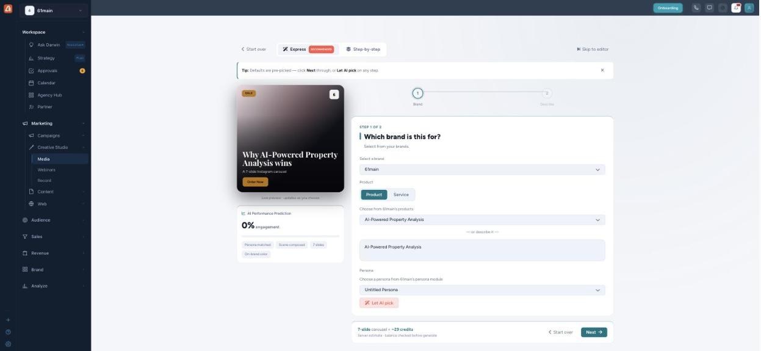This screenshot has width=761, height=351.
Task: Select the Service toggle option
Action: tap(401, 195)
